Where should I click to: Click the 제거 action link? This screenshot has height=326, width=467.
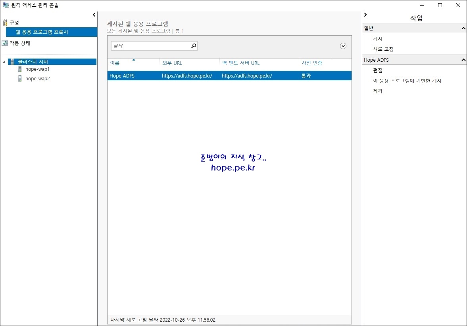click(x=377, y=91)
